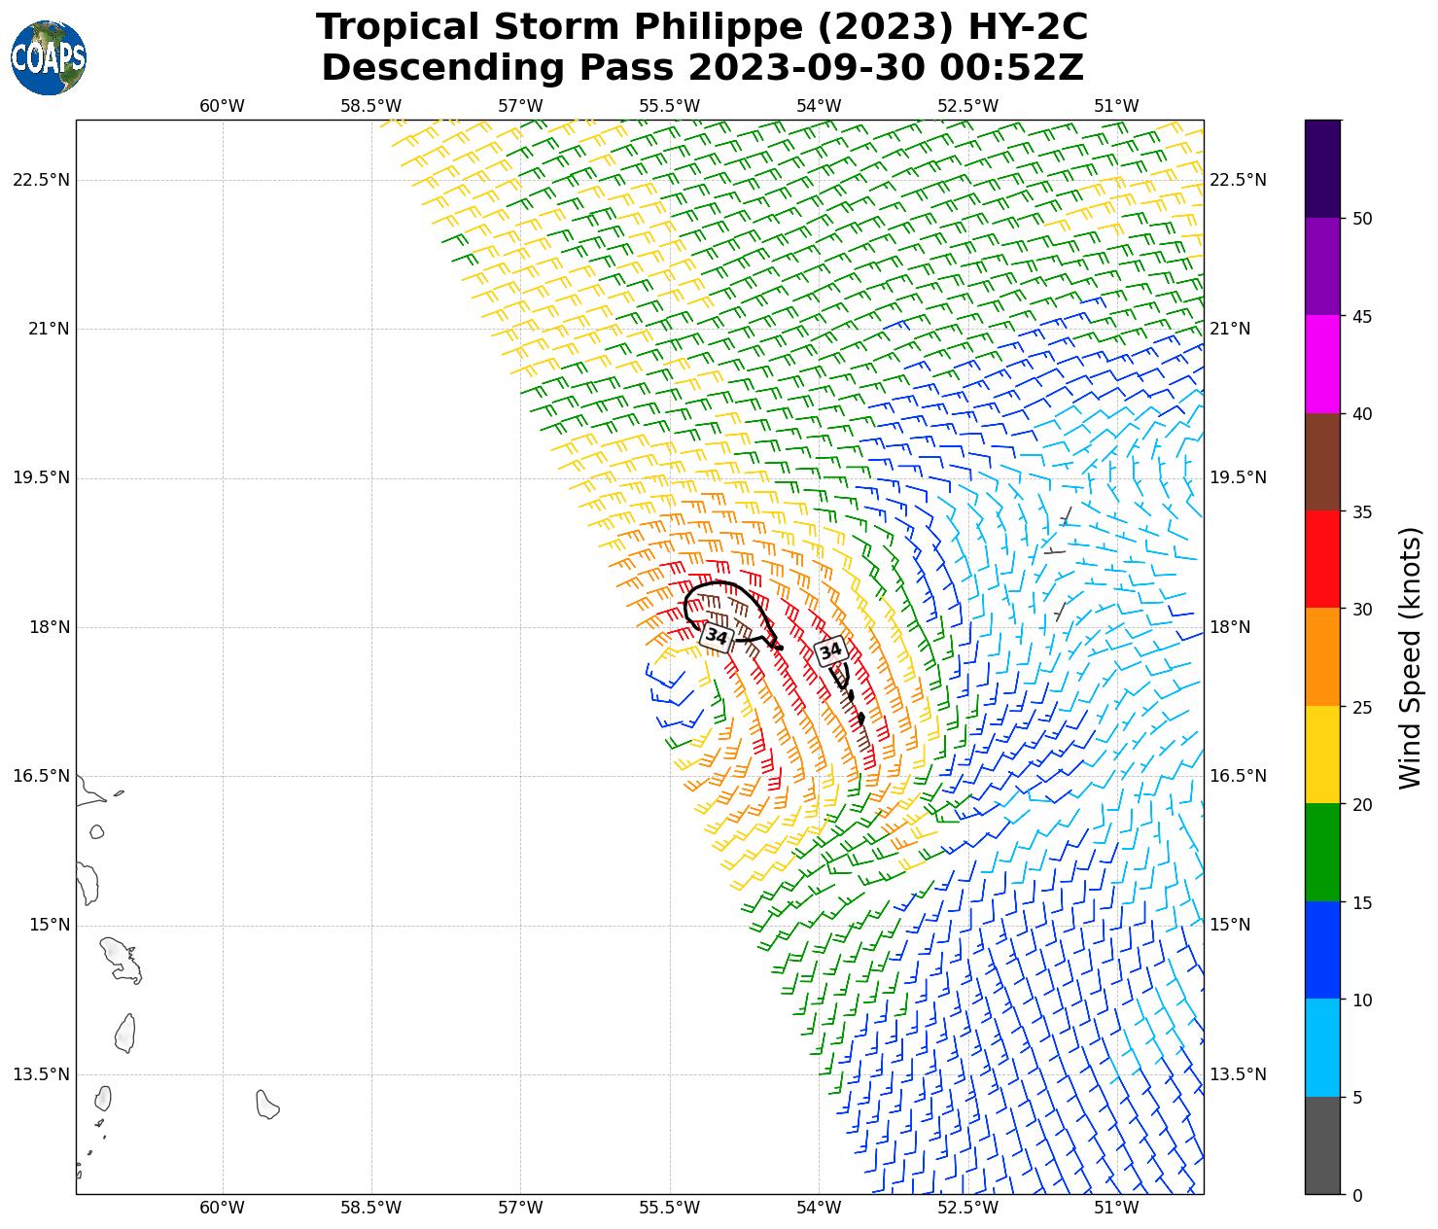Click the 60°W label on top axis

(222, 106)
